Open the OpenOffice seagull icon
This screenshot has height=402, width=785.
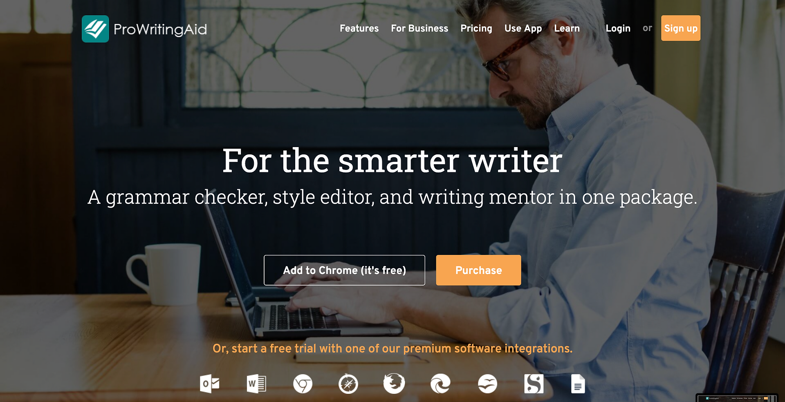click(487, 384)
